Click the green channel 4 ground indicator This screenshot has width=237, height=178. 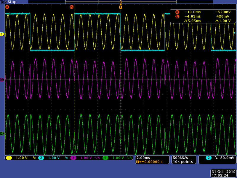coord(2,134)
